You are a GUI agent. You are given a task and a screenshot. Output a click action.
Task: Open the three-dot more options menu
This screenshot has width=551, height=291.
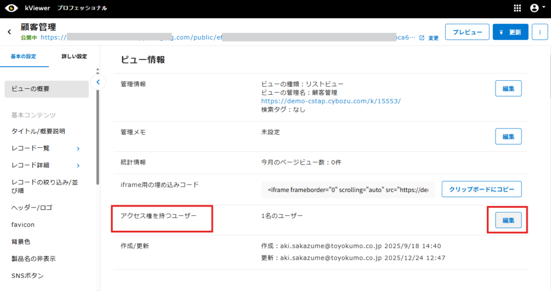(540, 32)
